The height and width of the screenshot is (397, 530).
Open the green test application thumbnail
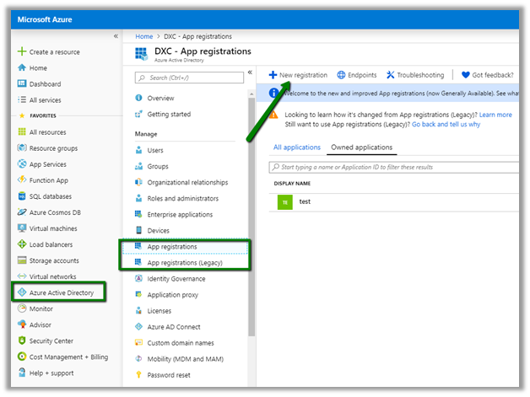(285, 201)
